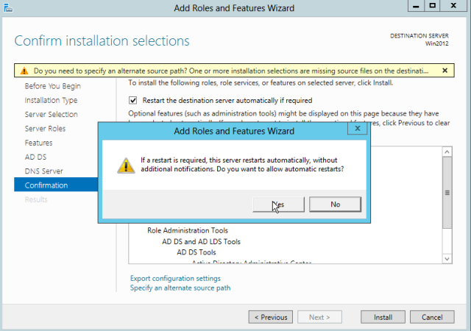Close the main wizard window
This screenshot has height=331, width=471.
tap(455, 7)
